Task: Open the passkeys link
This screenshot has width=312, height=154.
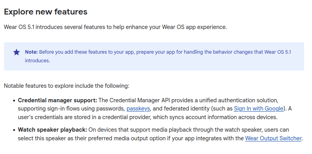Action: click(x=138, y=109)
